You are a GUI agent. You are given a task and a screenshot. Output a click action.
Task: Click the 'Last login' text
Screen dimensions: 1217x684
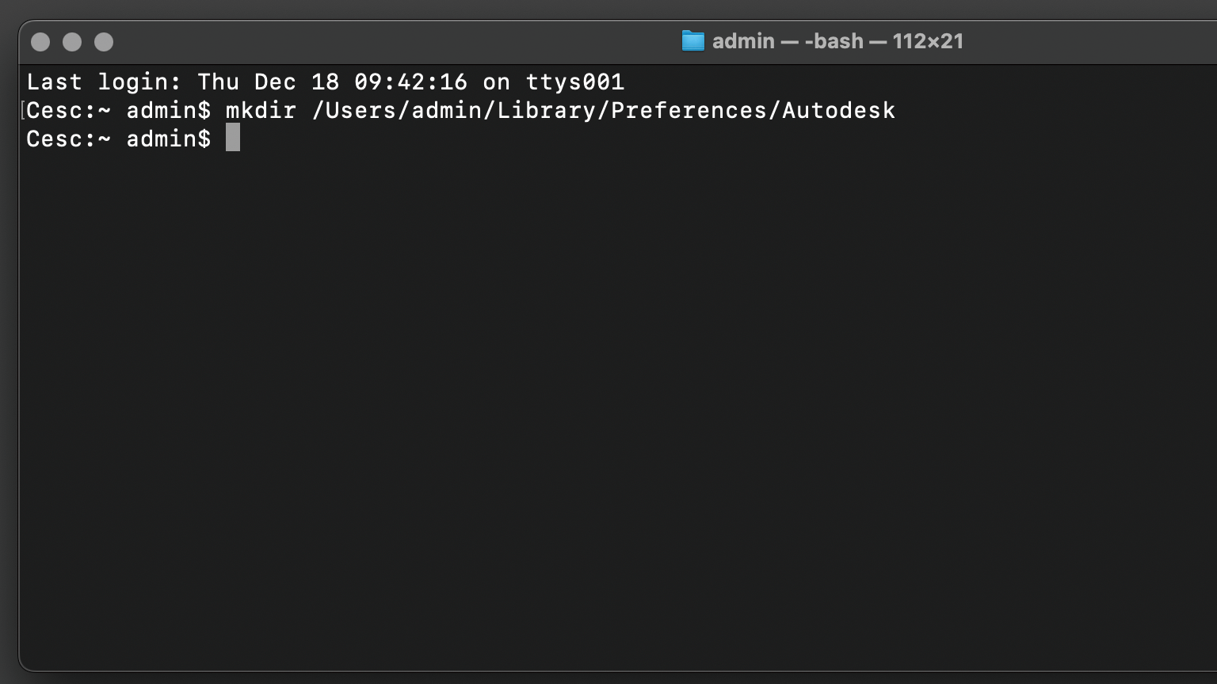104,82
